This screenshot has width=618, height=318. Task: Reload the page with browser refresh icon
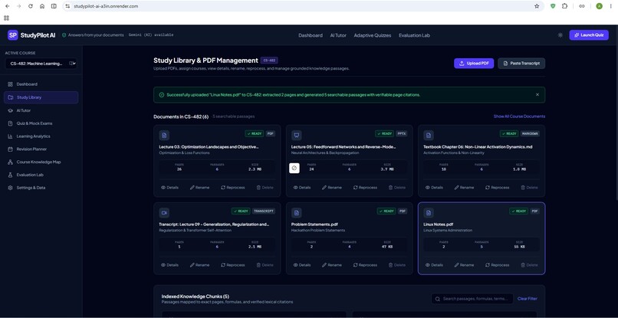tap(31, 6)
